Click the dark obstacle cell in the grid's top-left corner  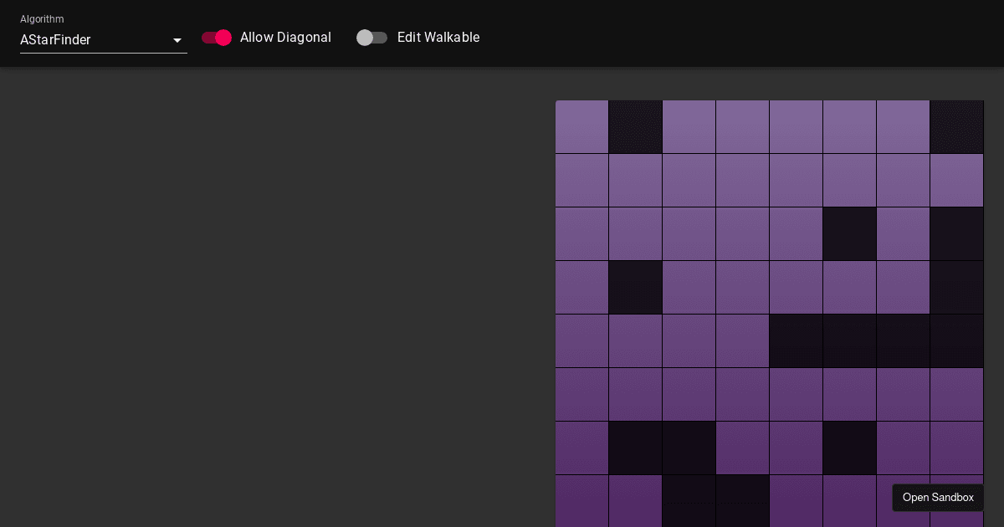point(636,127)
